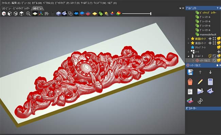Image resolution: width=221 pixels, height=135 pixels.
Task: Toggle the blue star vector display icon
Action: [76, 14]
